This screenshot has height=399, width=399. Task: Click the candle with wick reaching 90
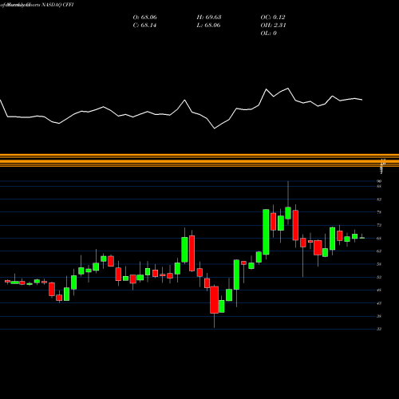[288, 213]
